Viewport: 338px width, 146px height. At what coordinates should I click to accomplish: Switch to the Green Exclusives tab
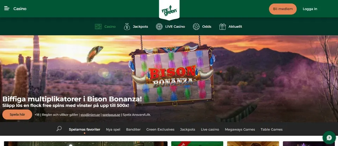(160, 129)
